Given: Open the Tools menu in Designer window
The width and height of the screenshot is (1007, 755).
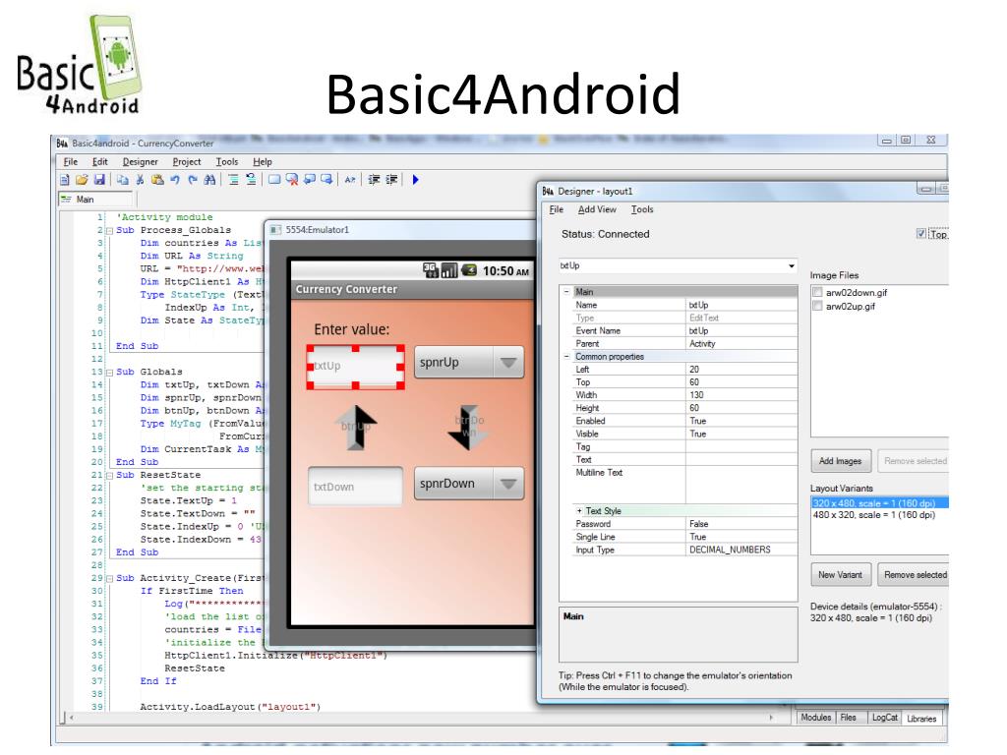Looking at the screenshot, I should (642, 209).
